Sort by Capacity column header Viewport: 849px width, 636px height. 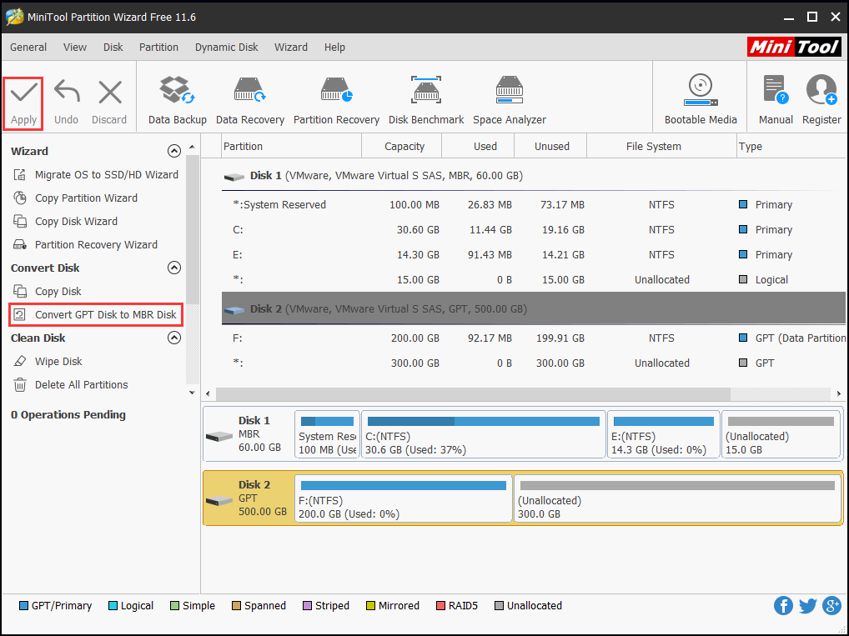tap(402, 146)
